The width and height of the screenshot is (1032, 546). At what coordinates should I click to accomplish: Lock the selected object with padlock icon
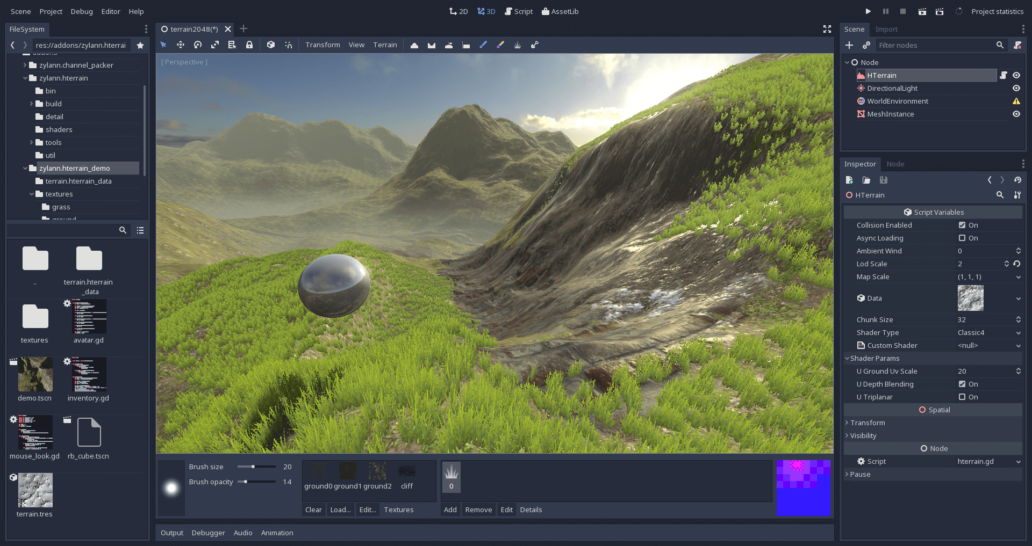pyautogui.click(x=249, y=45)
